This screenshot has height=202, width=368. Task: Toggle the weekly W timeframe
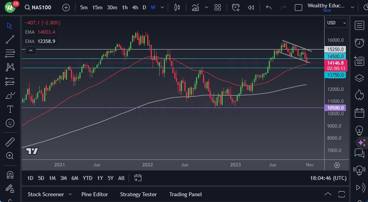coord(153,7)
